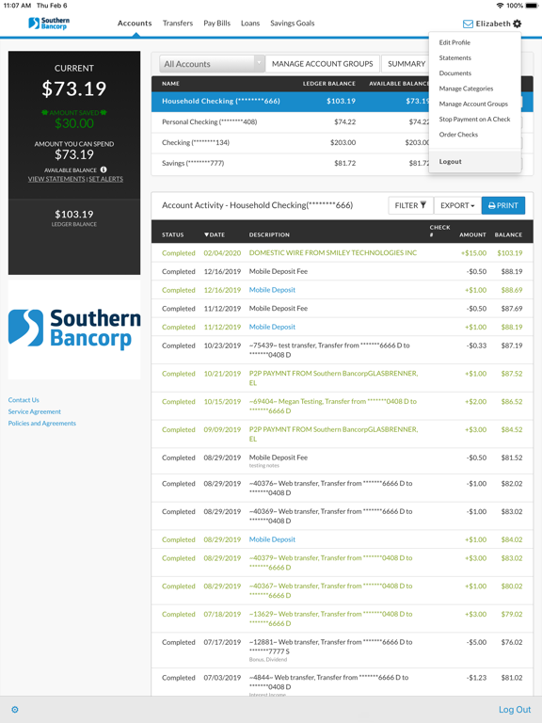542x723 pixels.
Task: Select the Personal Checking account row
Action: [291, 122]
